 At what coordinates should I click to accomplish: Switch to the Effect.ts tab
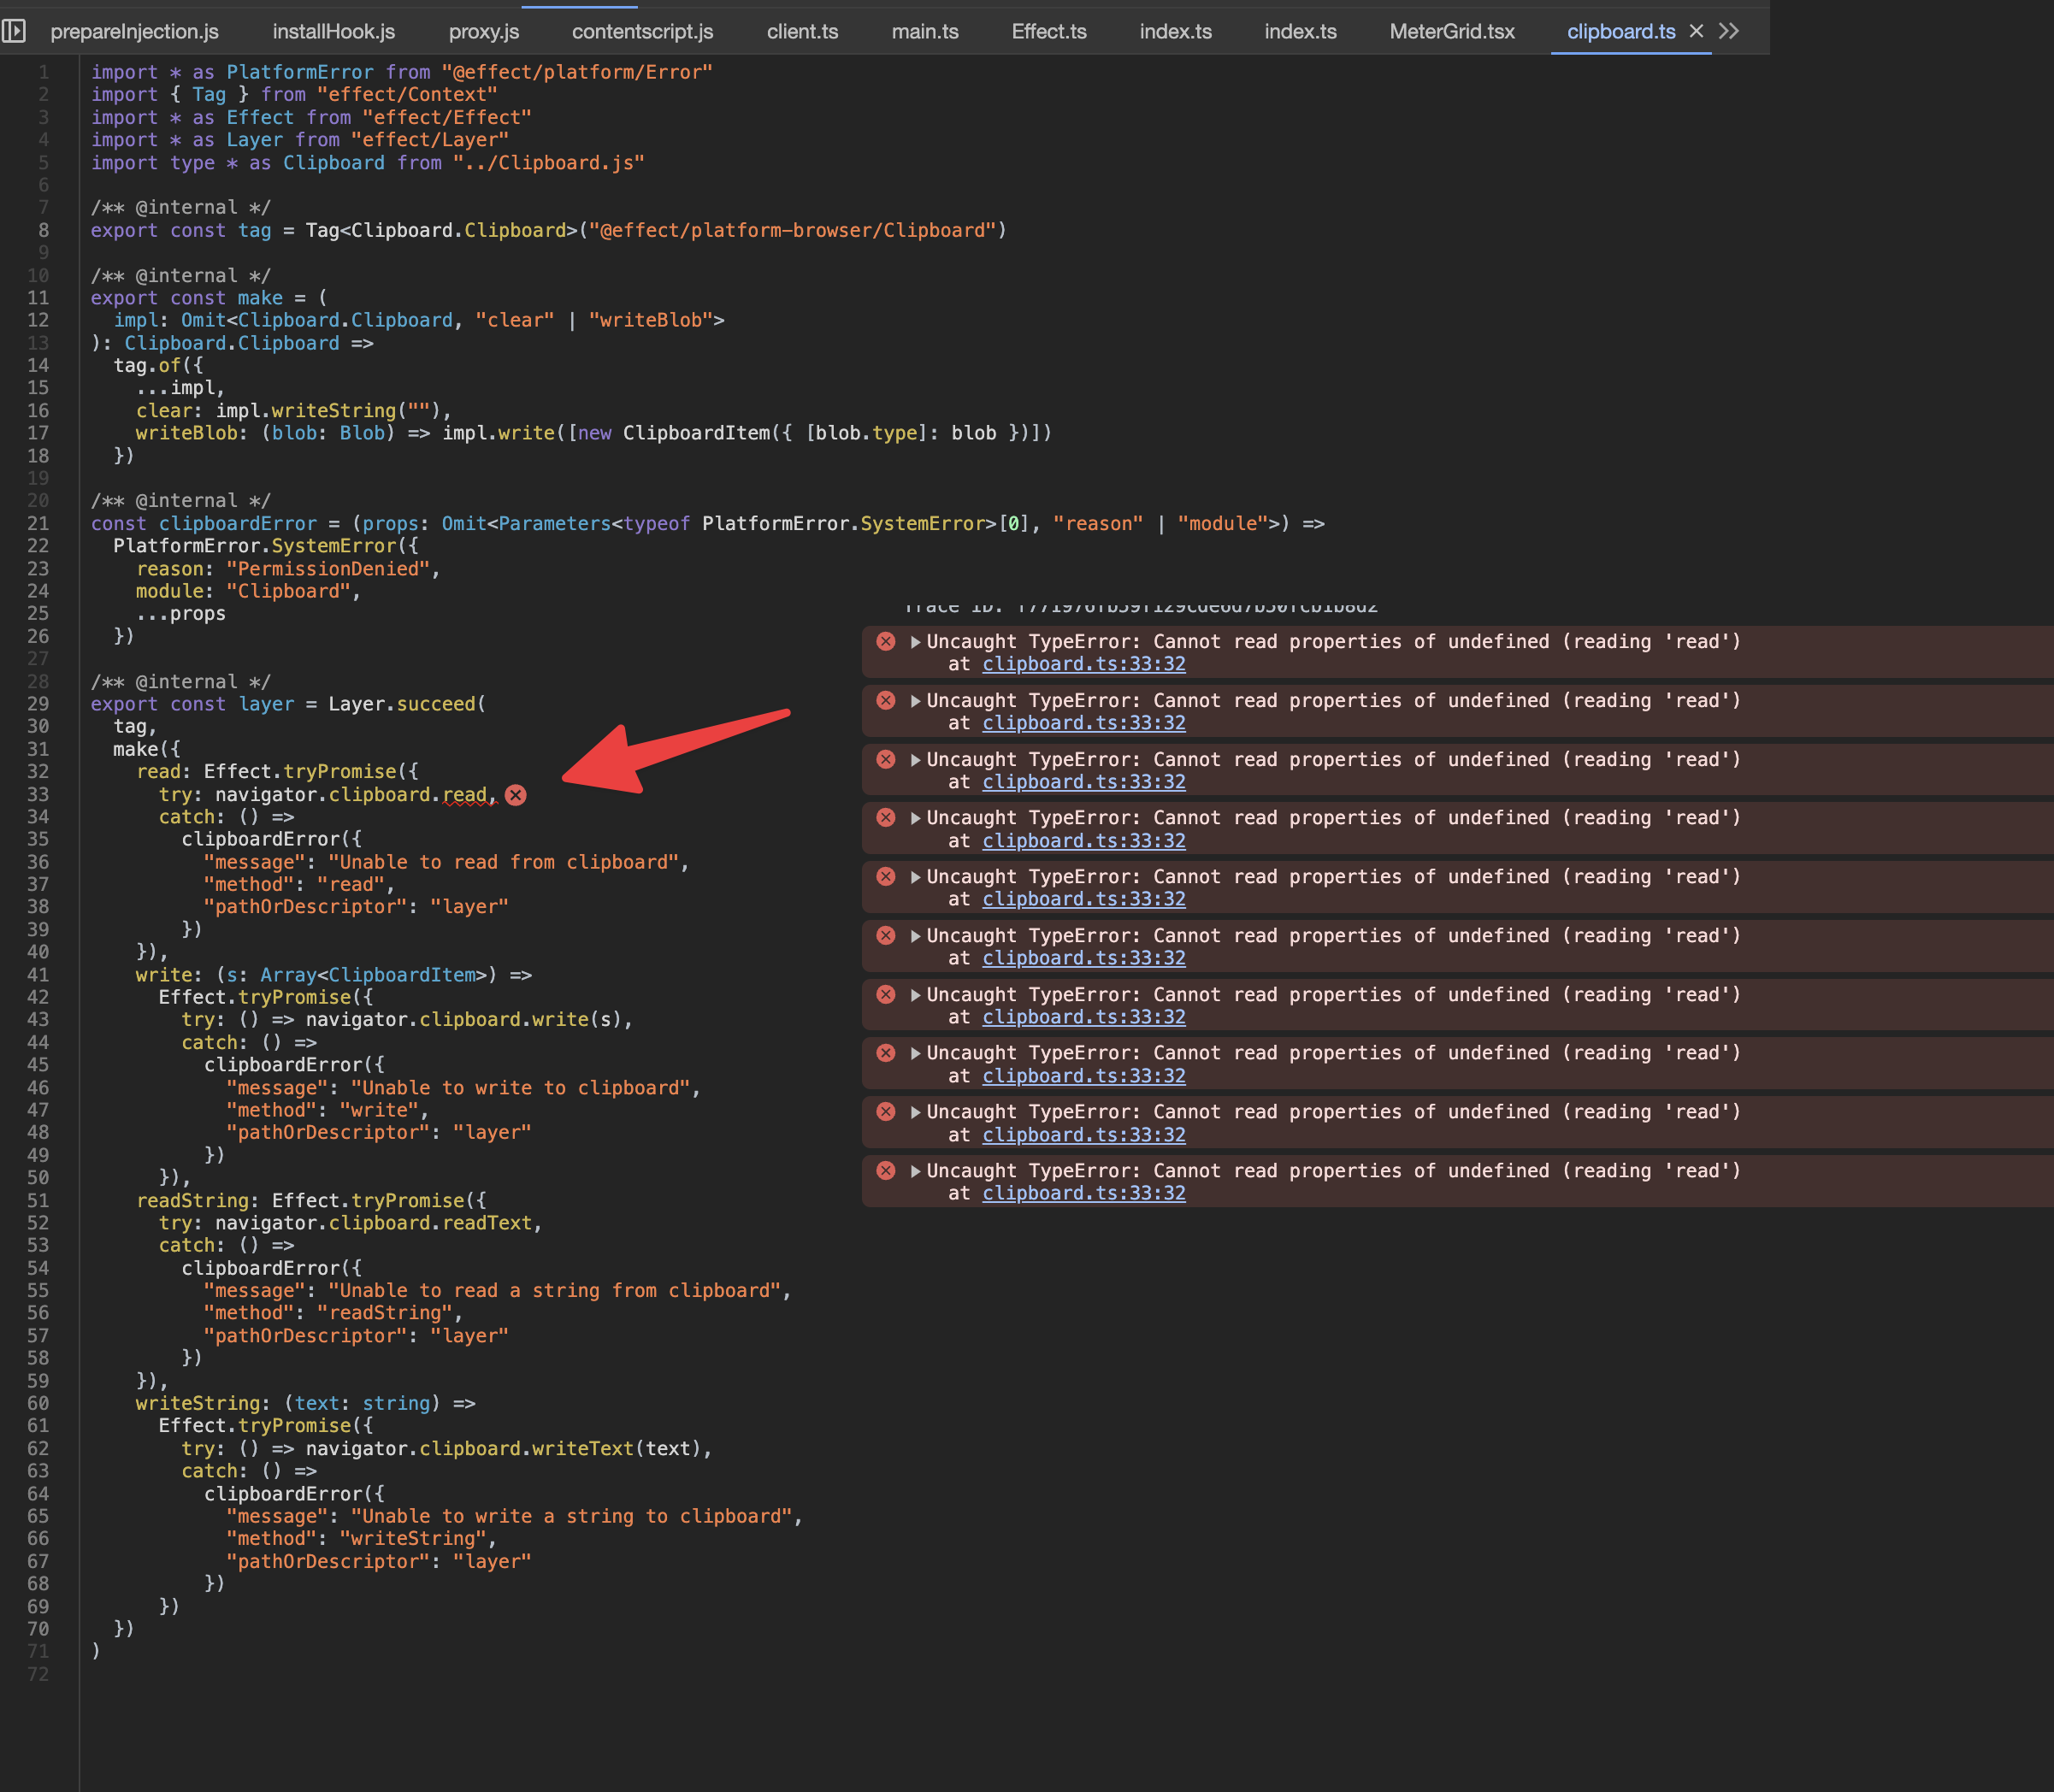click(x=1048, y=31)
